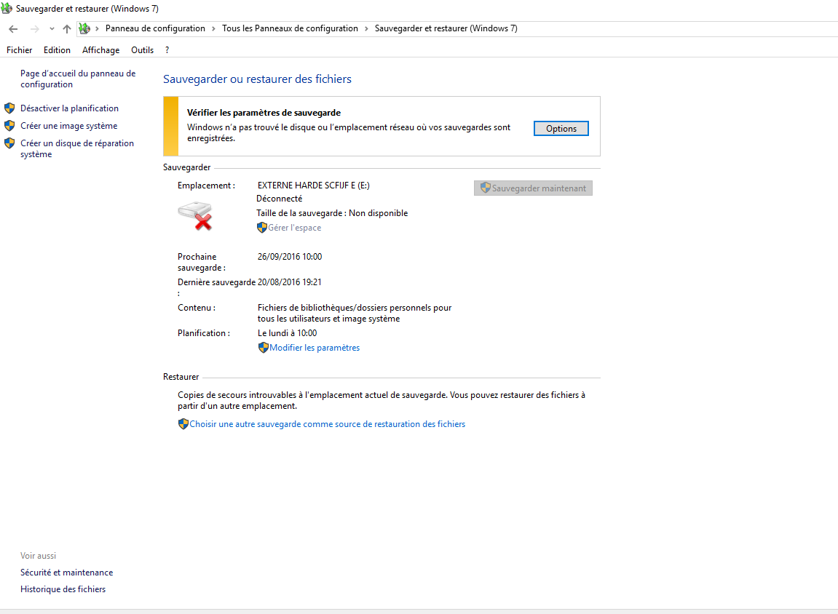Open the Affichage menu
The height and width of the screenshot is (614, 838).
pyautogui.click(x=101, y=50)
